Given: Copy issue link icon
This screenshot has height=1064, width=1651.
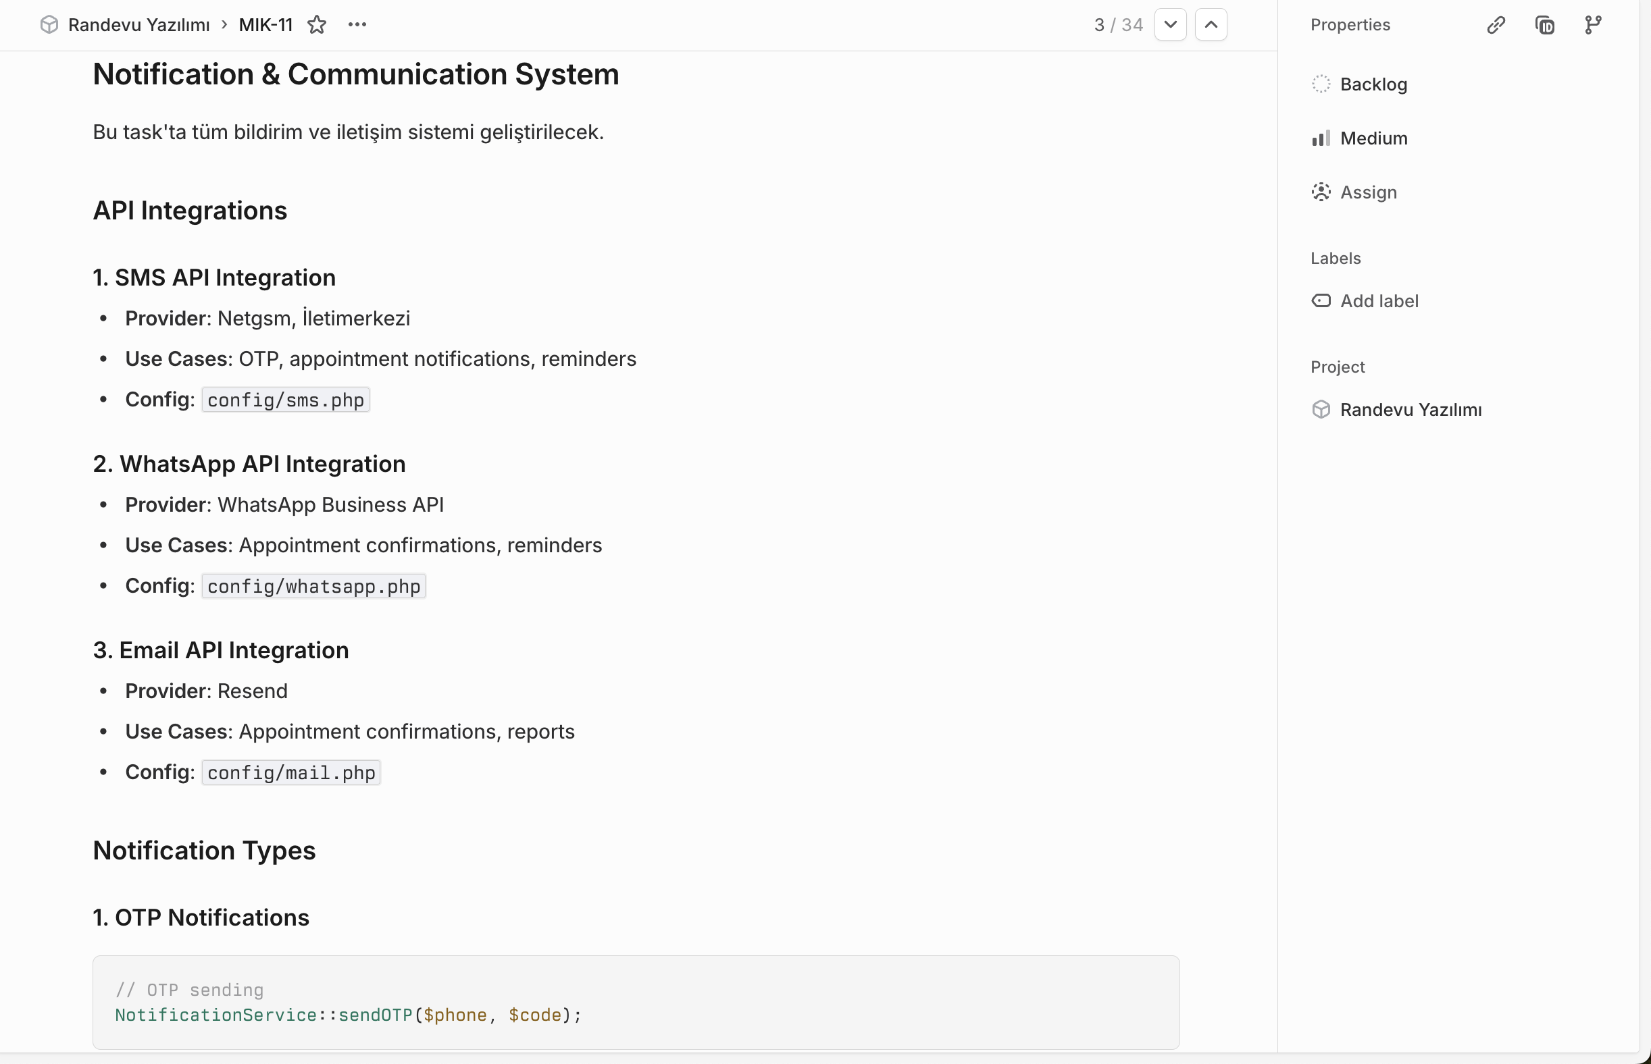Looking at the screenshot, I should click(1496, 25).
